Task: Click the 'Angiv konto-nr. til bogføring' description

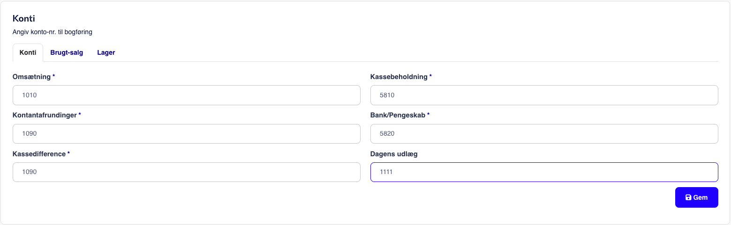Action: (52, 32)
